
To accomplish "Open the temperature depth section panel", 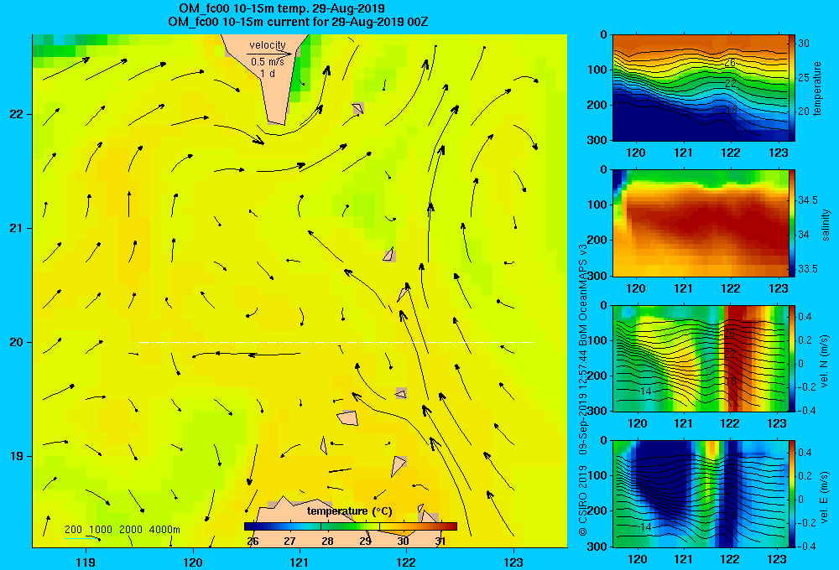I will (700, 88).
